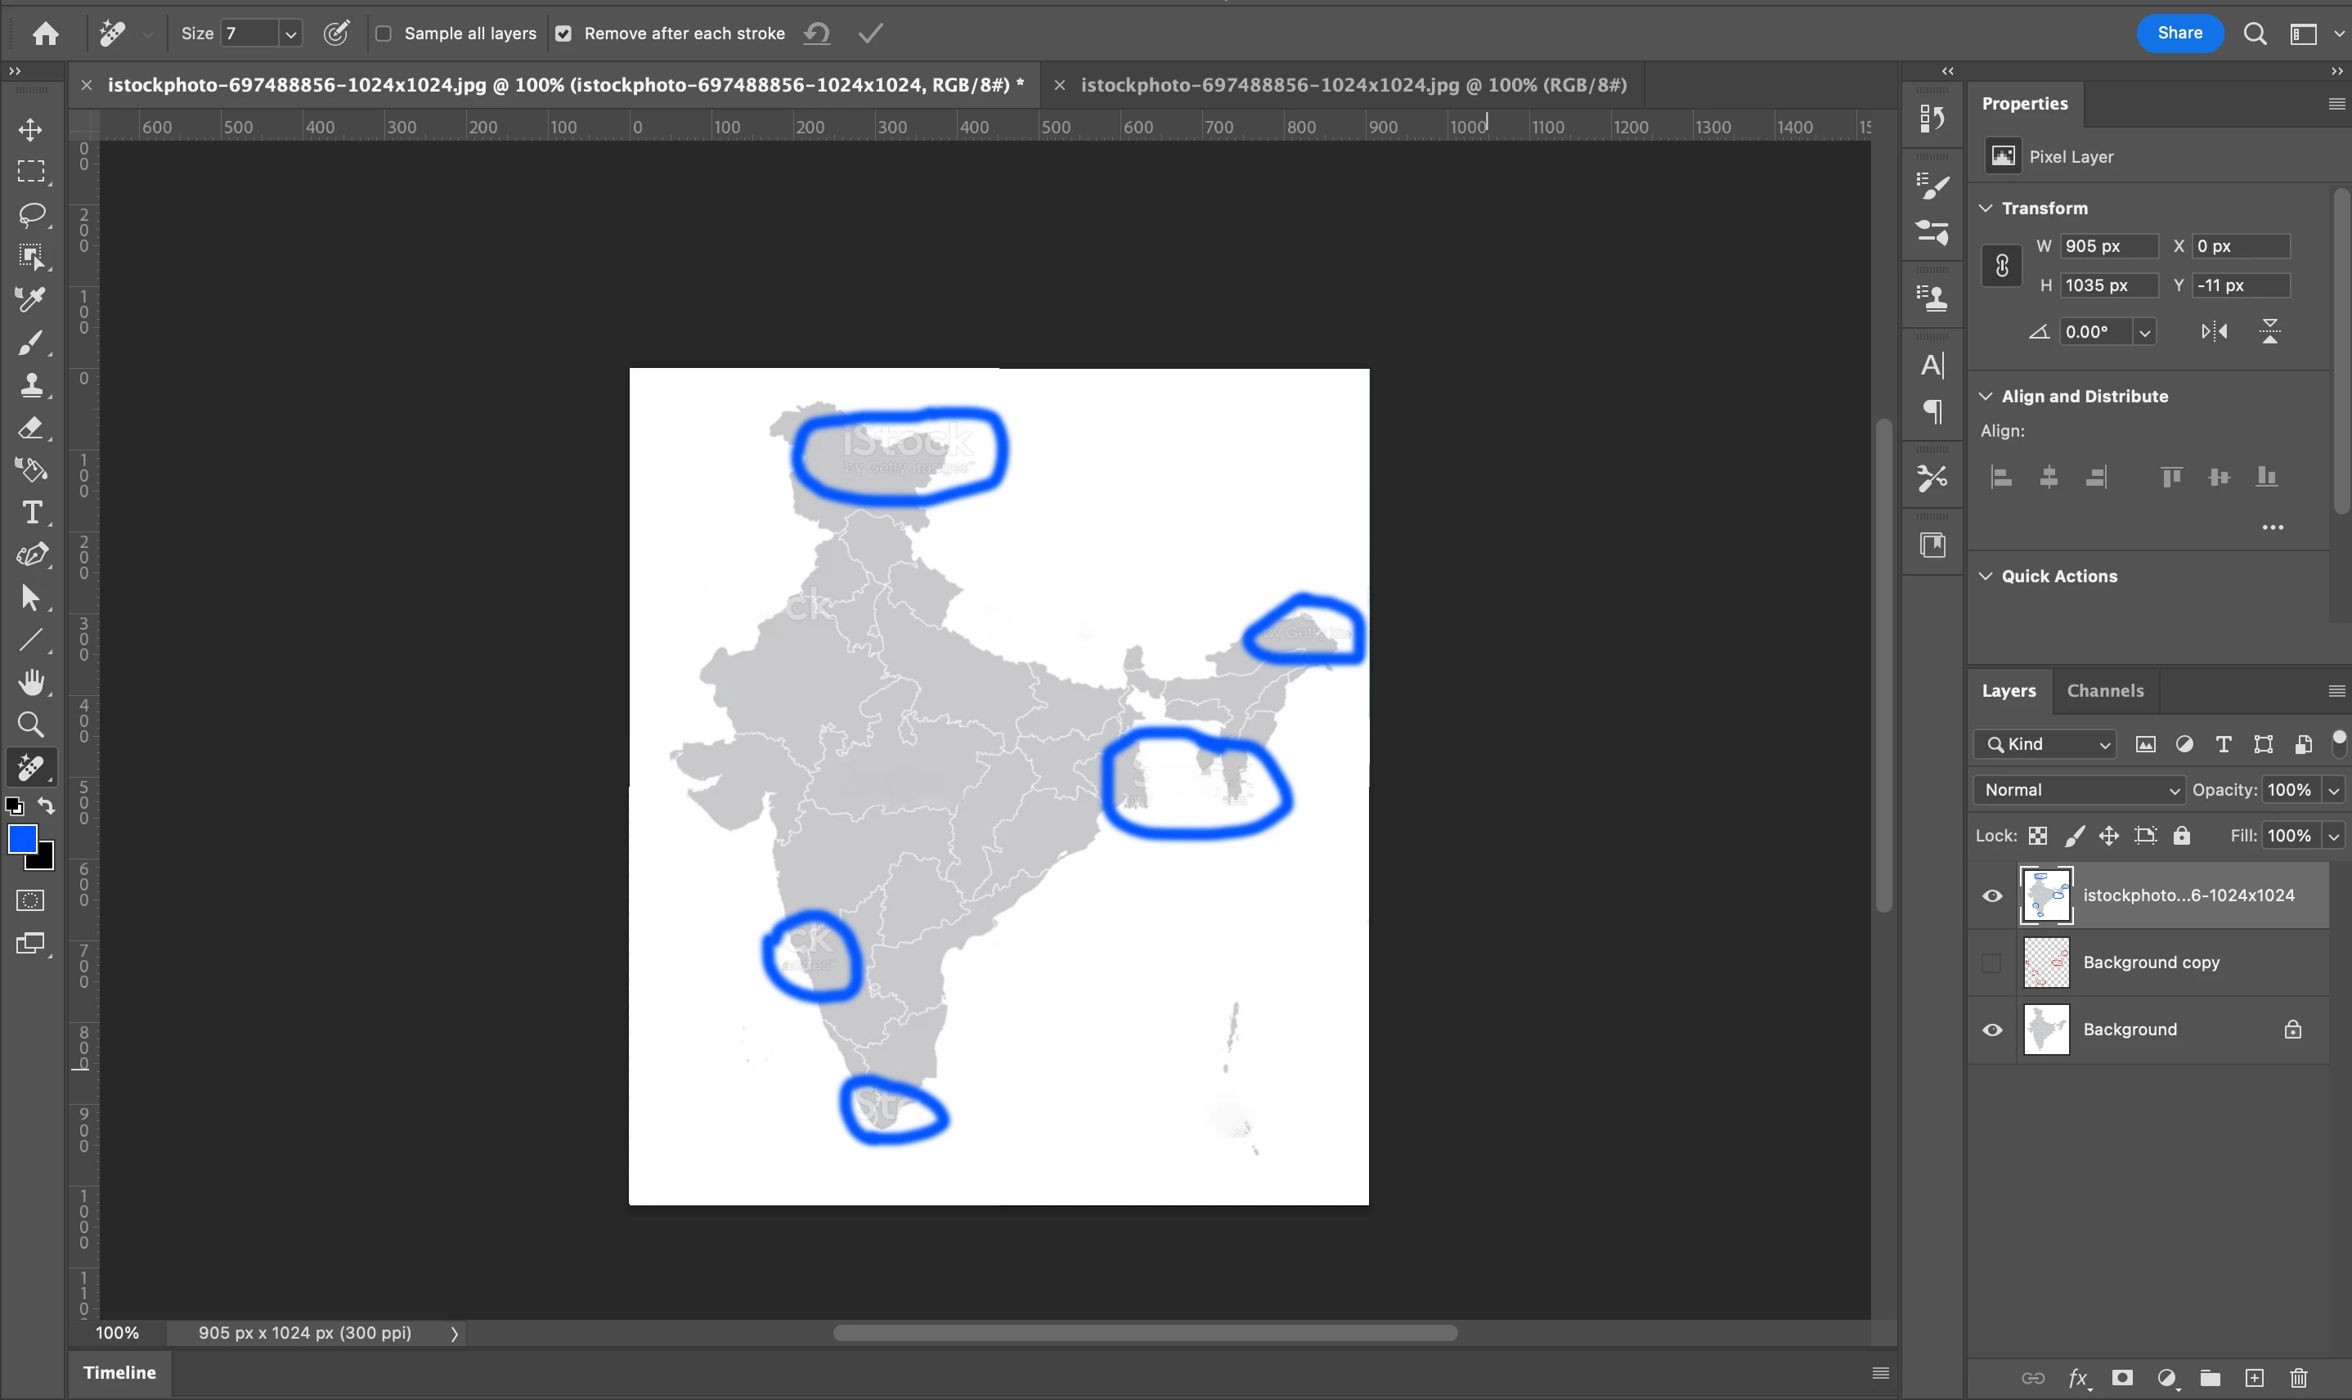2352x1400 pixels.
Task: Activate the Horizontal Type tool
Action: tap(30, 512)
